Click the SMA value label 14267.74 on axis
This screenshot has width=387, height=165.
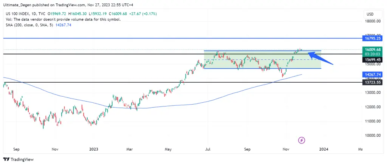pyautogui.click(x=372, y=74)
